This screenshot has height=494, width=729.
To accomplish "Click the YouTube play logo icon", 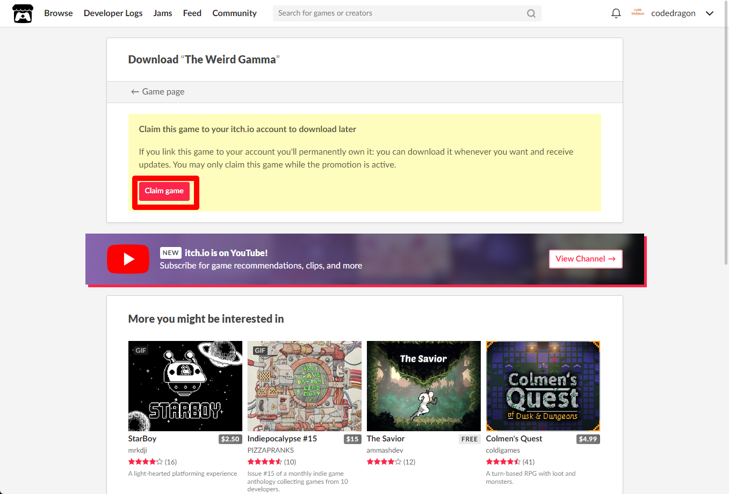I will pos(128,259).
